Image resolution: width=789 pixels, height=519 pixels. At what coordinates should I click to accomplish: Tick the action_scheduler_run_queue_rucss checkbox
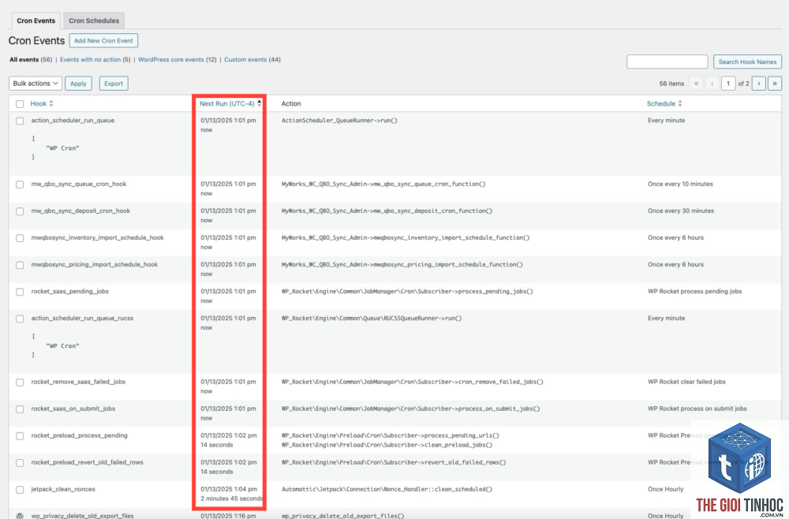(x=20, y=319)
